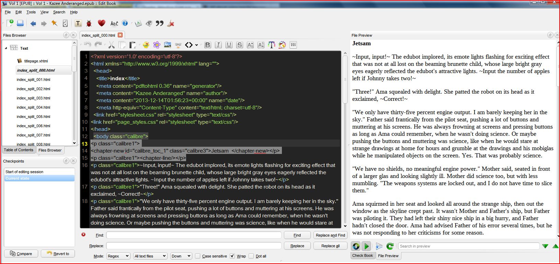The image size is (560, 264).
Task: Click the smarten punctuation quotes icon
Action: [160, 23]
